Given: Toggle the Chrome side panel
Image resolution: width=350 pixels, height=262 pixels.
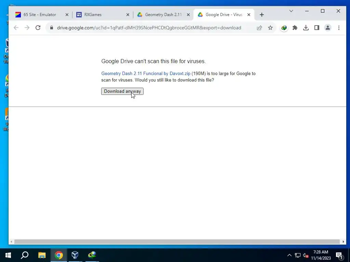Looking at the screenshot, I should coord(317,28).
